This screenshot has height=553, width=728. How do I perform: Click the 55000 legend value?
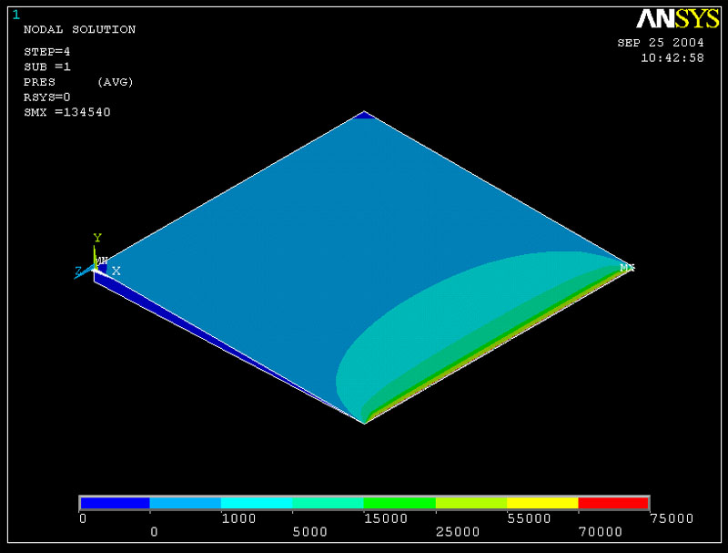click(529, 518)
